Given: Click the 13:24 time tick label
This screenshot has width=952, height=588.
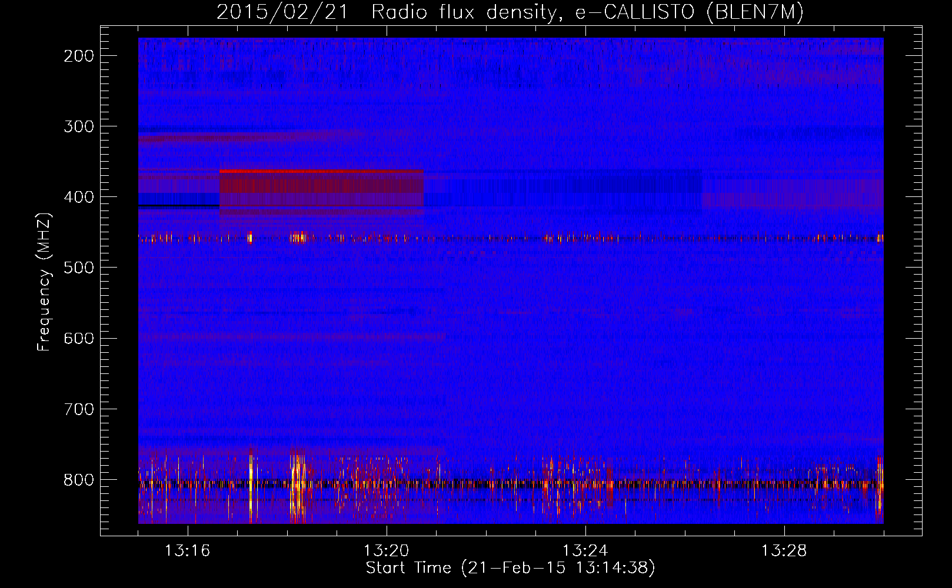Looking at the screenshot, I should (x=585, y=551).
